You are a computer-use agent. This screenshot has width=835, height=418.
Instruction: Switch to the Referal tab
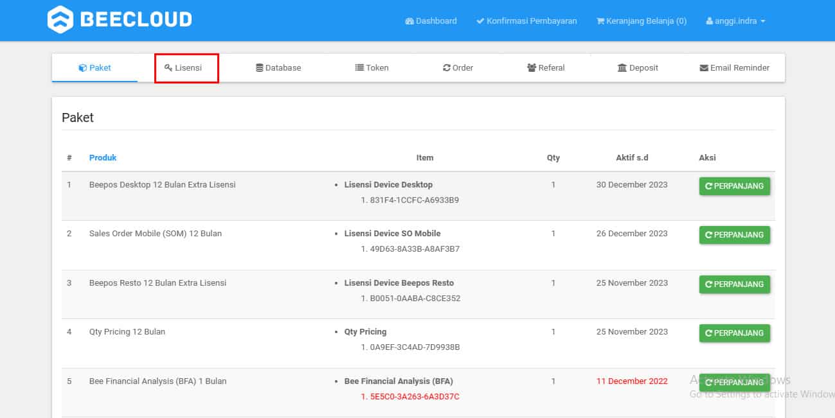coord(546,67)
